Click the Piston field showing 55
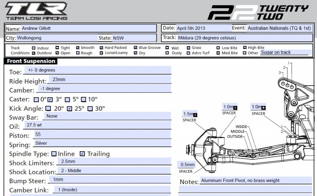The height and width of the screenshot is (196, 317). coord(102,134)
